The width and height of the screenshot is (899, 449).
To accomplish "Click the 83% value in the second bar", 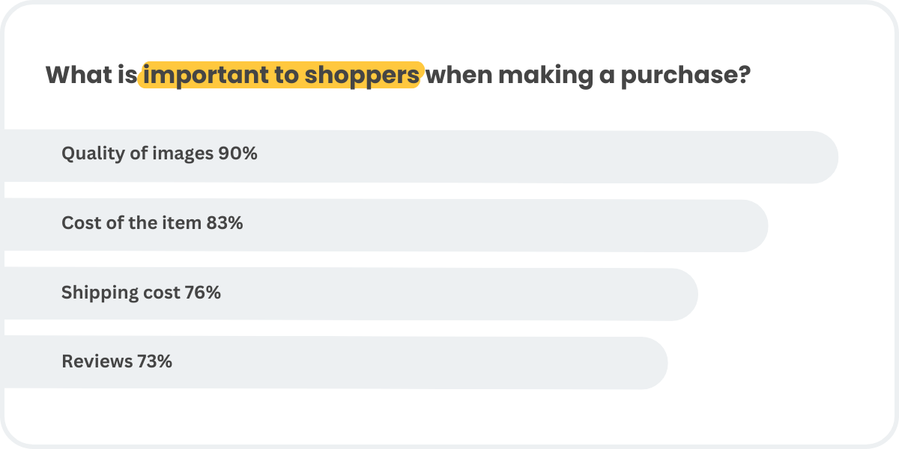I will point(225,222).
